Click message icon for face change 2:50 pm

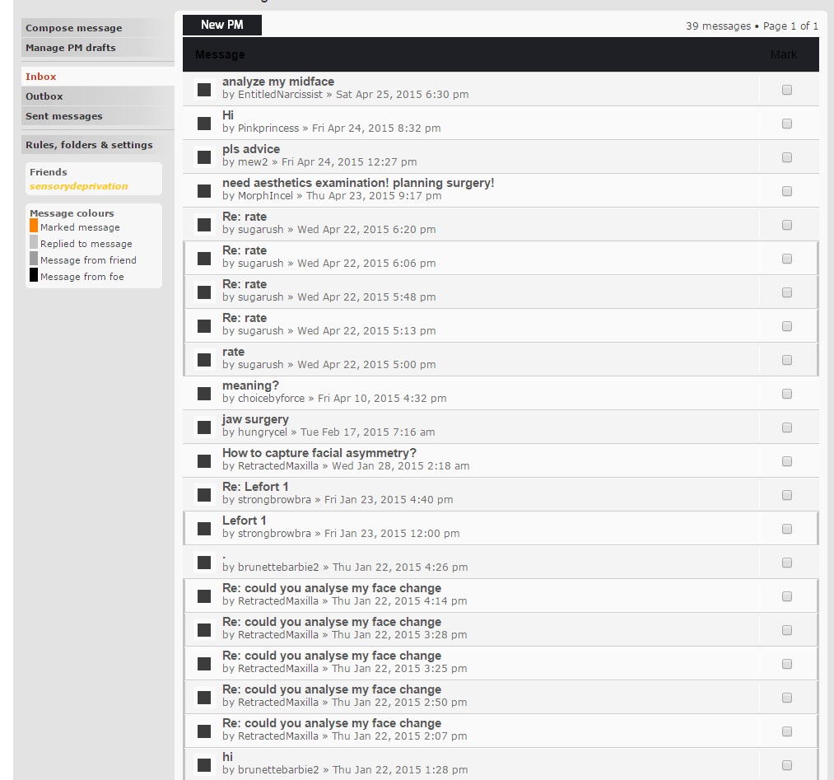[204, 698]
